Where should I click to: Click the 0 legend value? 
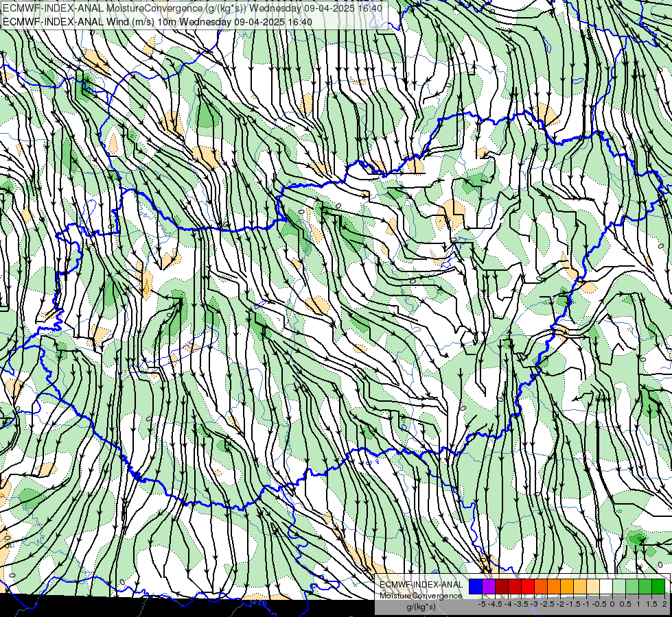(x=612, y=604)
